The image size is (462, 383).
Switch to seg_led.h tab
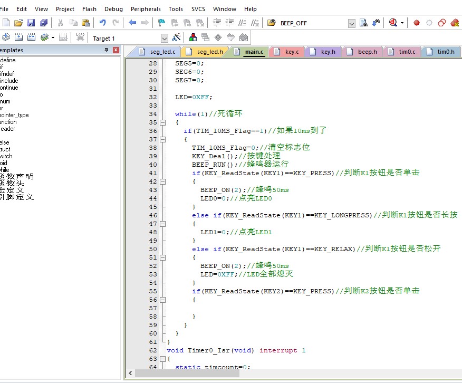coord(205,52)
